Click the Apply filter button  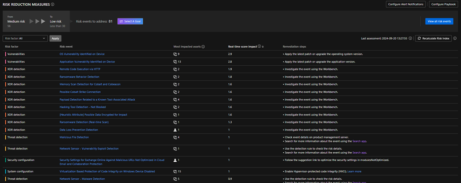point(55,38)
